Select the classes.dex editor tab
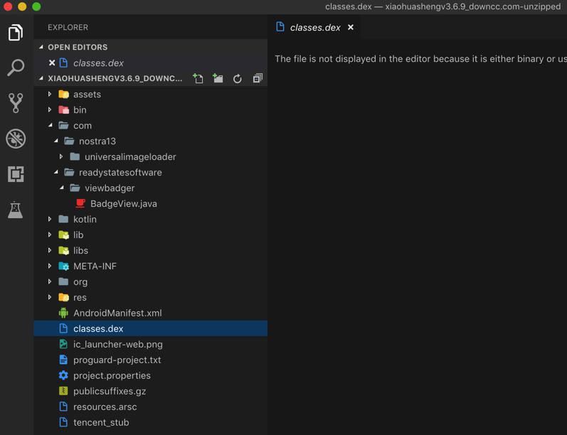The height and width of the screenshot is (435, 567). click(x=314, y=28)
